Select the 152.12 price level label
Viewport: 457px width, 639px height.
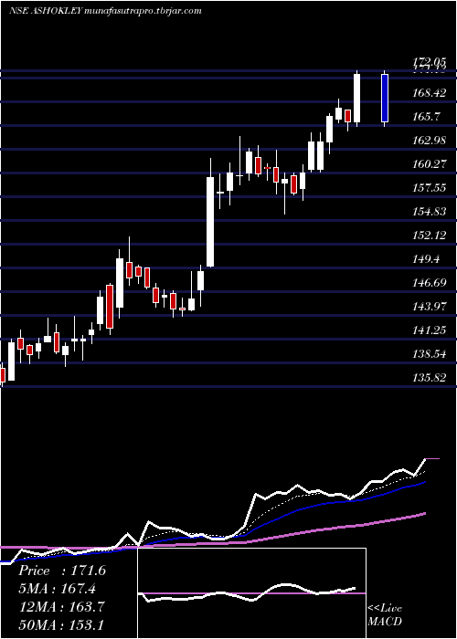(429, 236)
